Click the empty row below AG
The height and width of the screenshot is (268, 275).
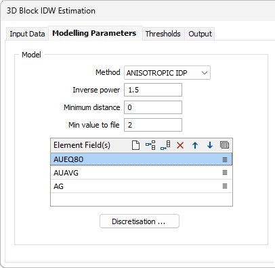click(x=142, y=199)
